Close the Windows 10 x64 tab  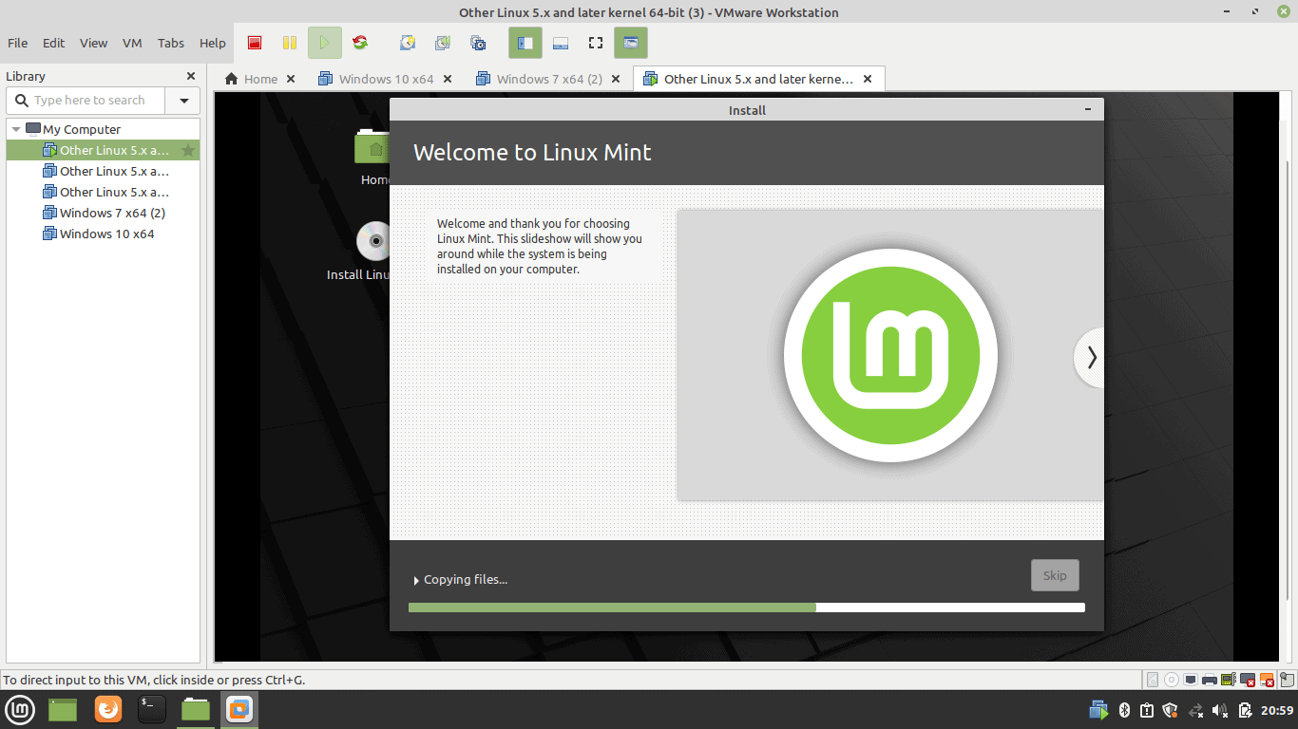448,79
